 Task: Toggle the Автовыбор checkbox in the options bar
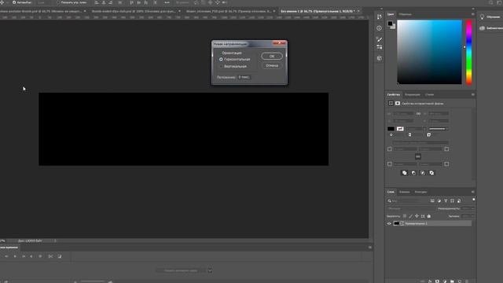(14, 2)
